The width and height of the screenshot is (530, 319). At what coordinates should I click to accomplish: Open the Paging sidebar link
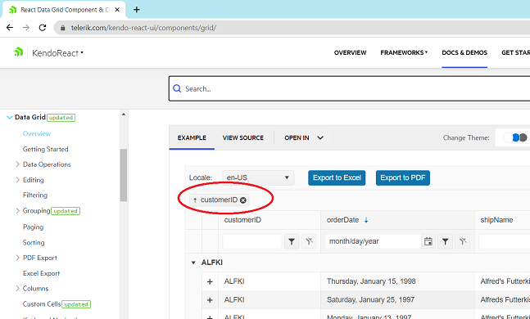33,227
